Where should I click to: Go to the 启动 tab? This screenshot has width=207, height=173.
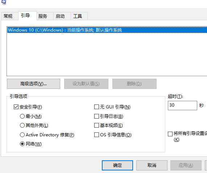coord(62,16)
